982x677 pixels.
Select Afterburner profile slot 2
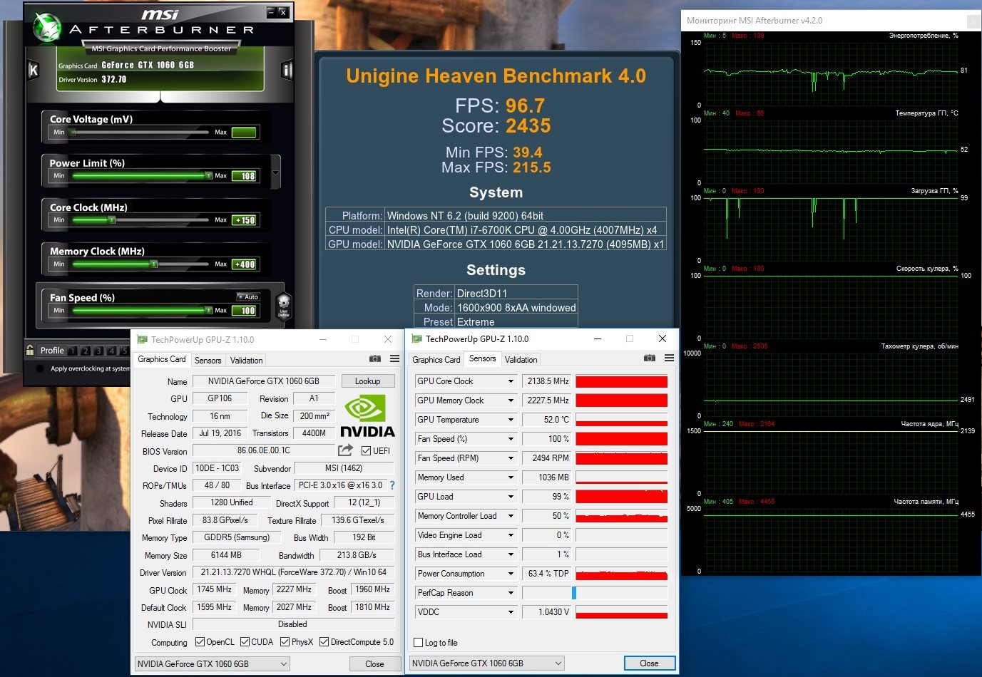pos(86,351)
